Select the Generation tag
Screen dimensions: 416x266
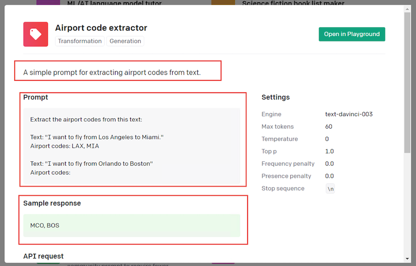[x=125, y=41]
